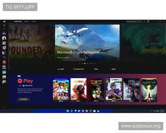Click the taskbar search magnifier icon
The width and height of the screenshot is (166, 133).
[71, 111]
